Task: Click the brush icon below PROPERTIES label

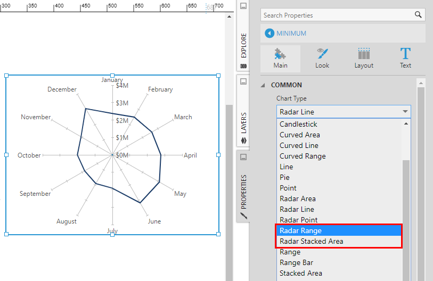Action: [x=243, y=216]
